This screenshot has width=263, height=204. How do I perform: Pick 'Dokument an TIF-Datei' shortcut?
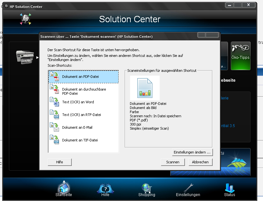84,140
